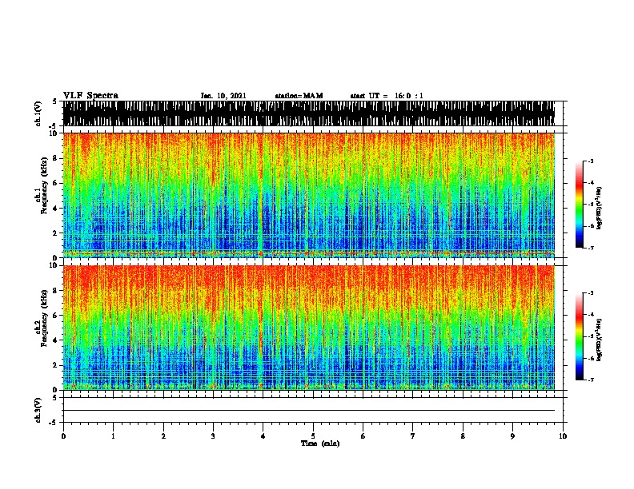
Task: Click the ch.1 spectrogram color scale bar
Action: pyautogui.click(x=580, y=205)
